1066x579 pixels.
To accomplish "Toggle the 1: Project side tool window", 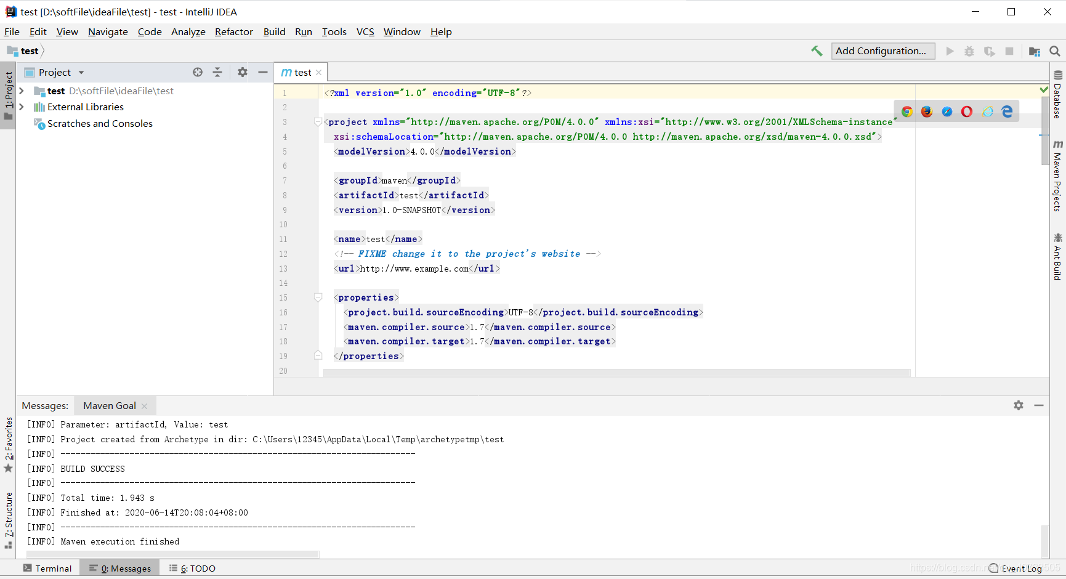I will [x=8, y=95].
